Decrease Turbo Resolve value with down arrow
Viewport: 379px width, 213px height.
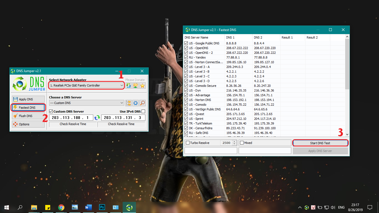click(x=234, y=144)
